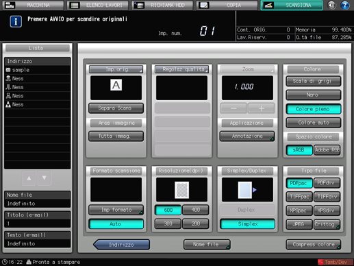Click the icon beside the second Ness entry

[x=8, y=87]
